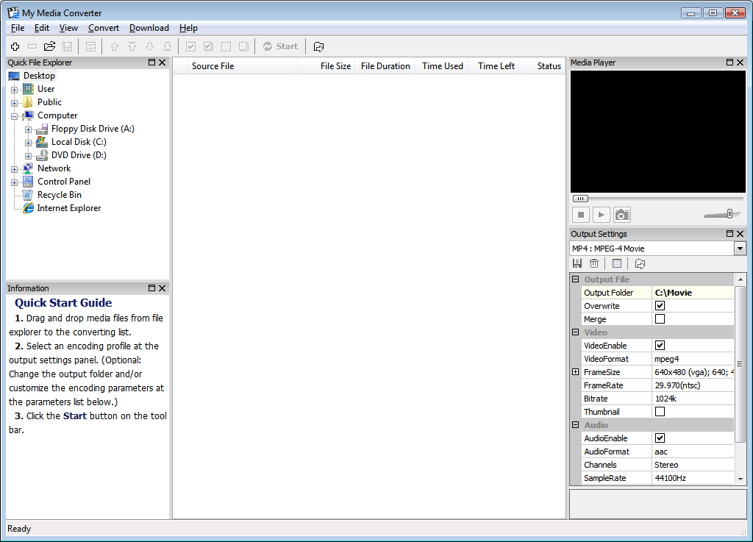Click the open folder toolbar icon
This screenshot has width=753, height=542.
click(49, 46)
